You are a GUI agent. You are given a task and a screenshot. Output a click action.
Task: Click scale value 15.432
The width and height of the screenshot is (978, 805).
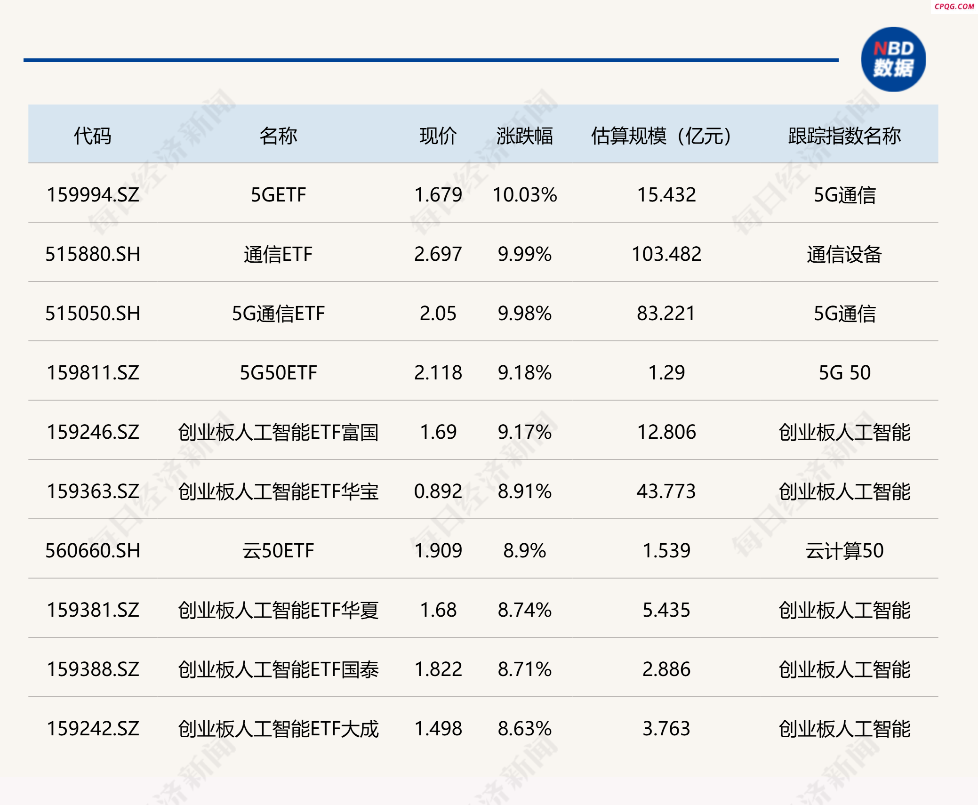tap(666, 195)
